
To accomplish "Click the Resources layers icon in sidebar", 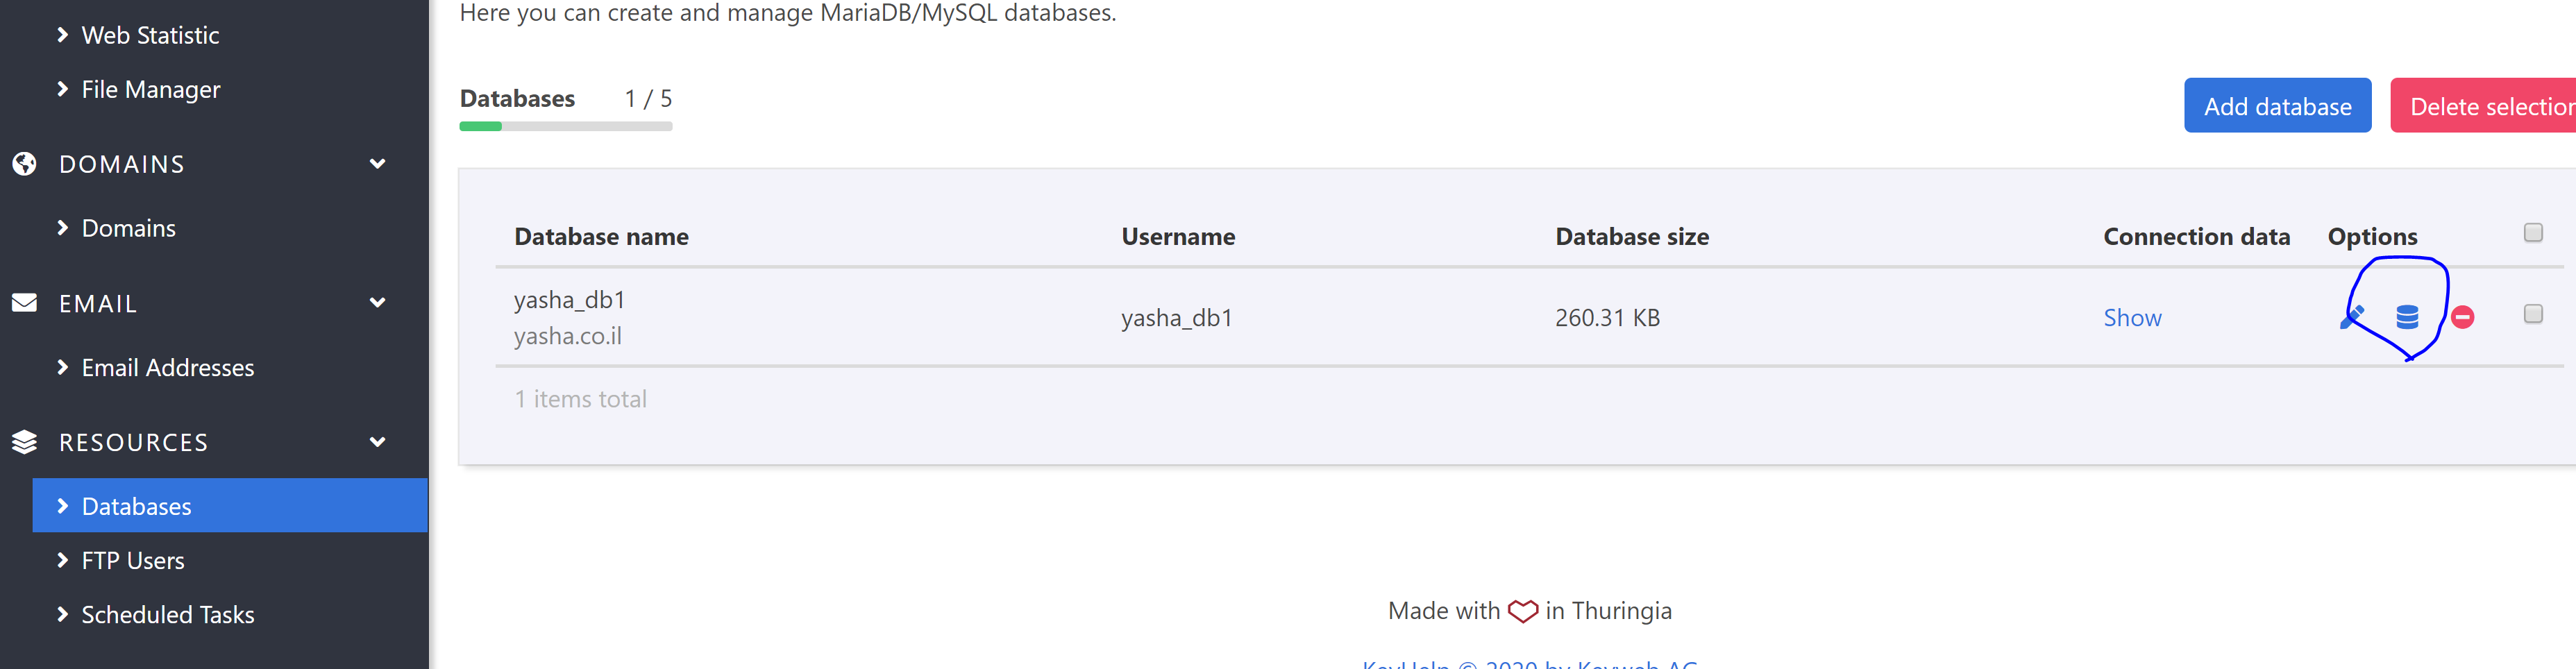I will (25, 442).
